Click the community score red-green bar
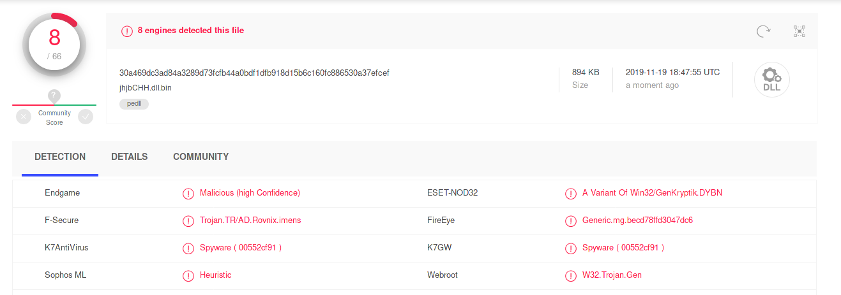The height and width of the screenshot is (295, 841). pos(54,104)
